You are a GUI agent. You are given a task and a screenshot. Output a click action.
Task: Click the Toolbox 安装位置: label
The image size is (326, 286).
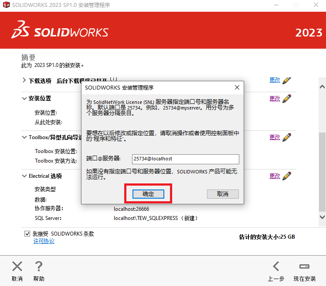pos(56,151)
